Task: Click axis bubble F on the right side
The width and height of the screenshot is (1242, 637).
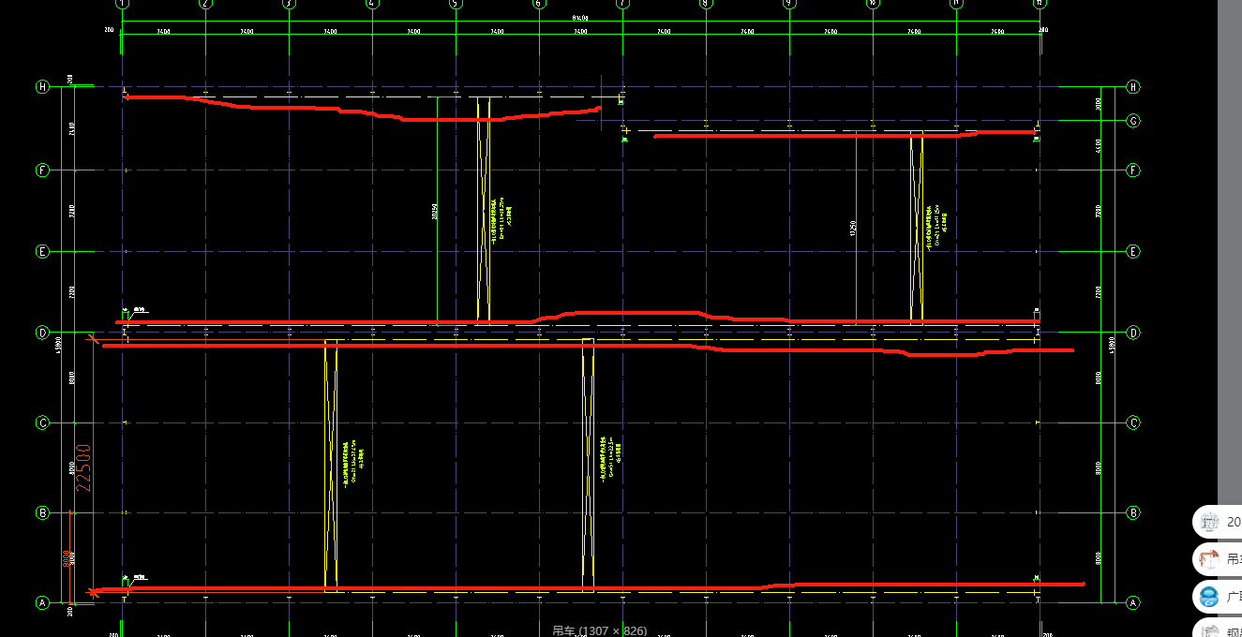Action: [1133, 170]
